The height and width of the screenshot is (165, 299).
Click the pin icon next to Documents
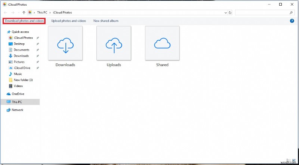coord(38,50)
